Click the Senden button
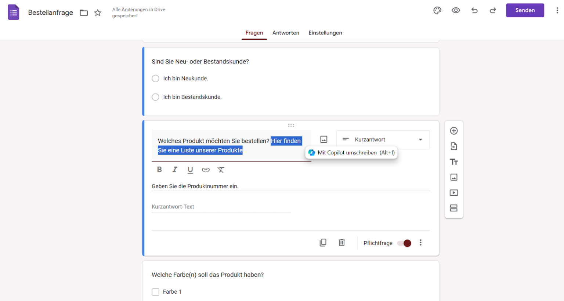Image resolution: width=564 pixels, height=301 pixels. pos(525,10)
